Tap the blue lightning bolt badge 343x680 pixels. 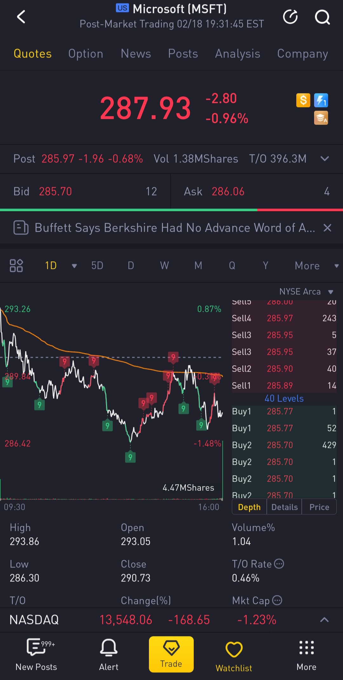321,100
